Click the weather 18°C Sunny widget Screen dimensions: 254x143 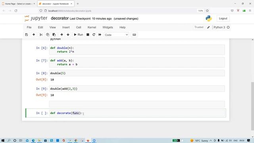pyautogui.click(x=199, y=141)
